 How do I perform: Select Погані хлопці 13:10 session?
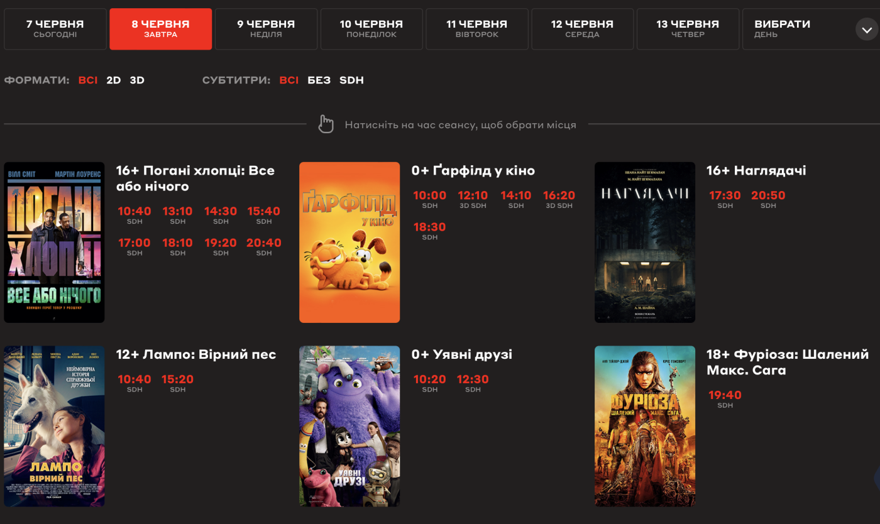[x=178, y=215]
